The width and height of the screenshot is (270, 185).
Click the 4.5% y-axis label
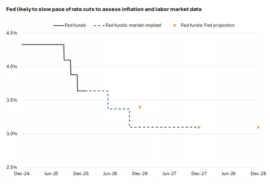tap(11, 33)
